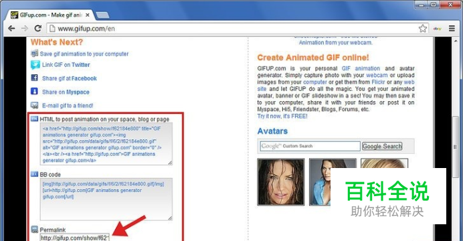Click the address bar URL
The image size is (463, 241).
pos(86,29)
